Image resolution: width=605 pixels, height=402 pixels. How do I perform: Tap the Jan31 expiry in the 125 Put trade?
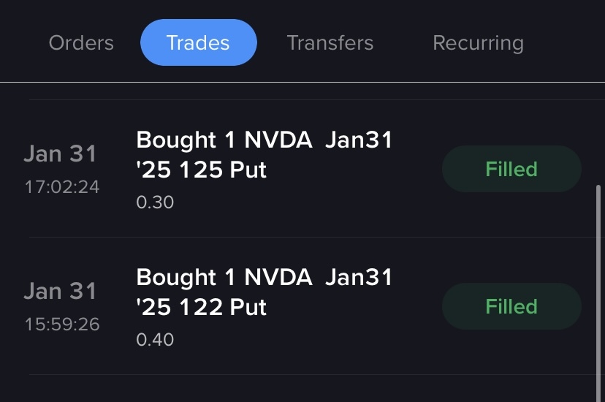click(359, 140)
